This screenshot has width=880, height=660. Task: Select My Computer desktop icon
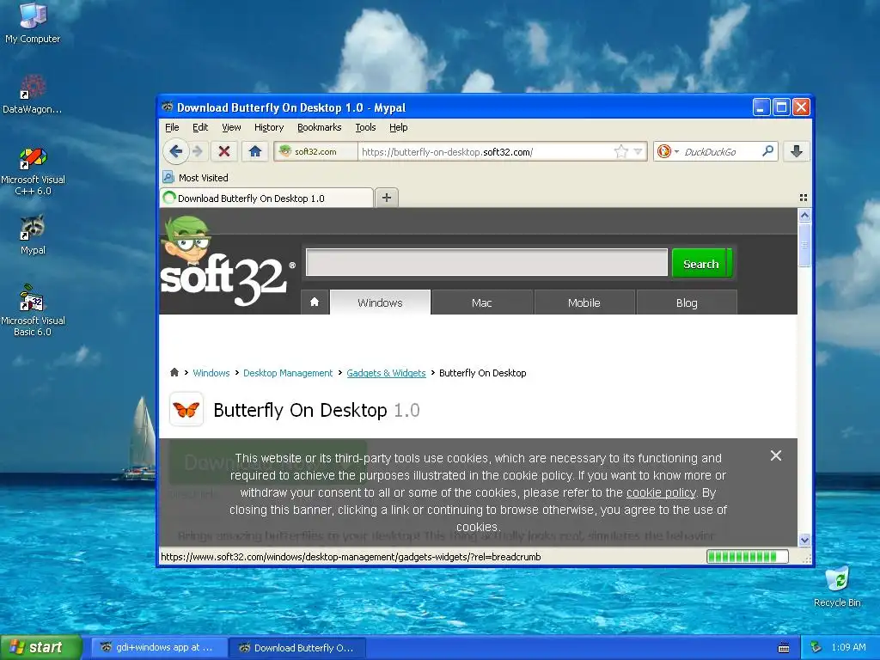(33, 23)
